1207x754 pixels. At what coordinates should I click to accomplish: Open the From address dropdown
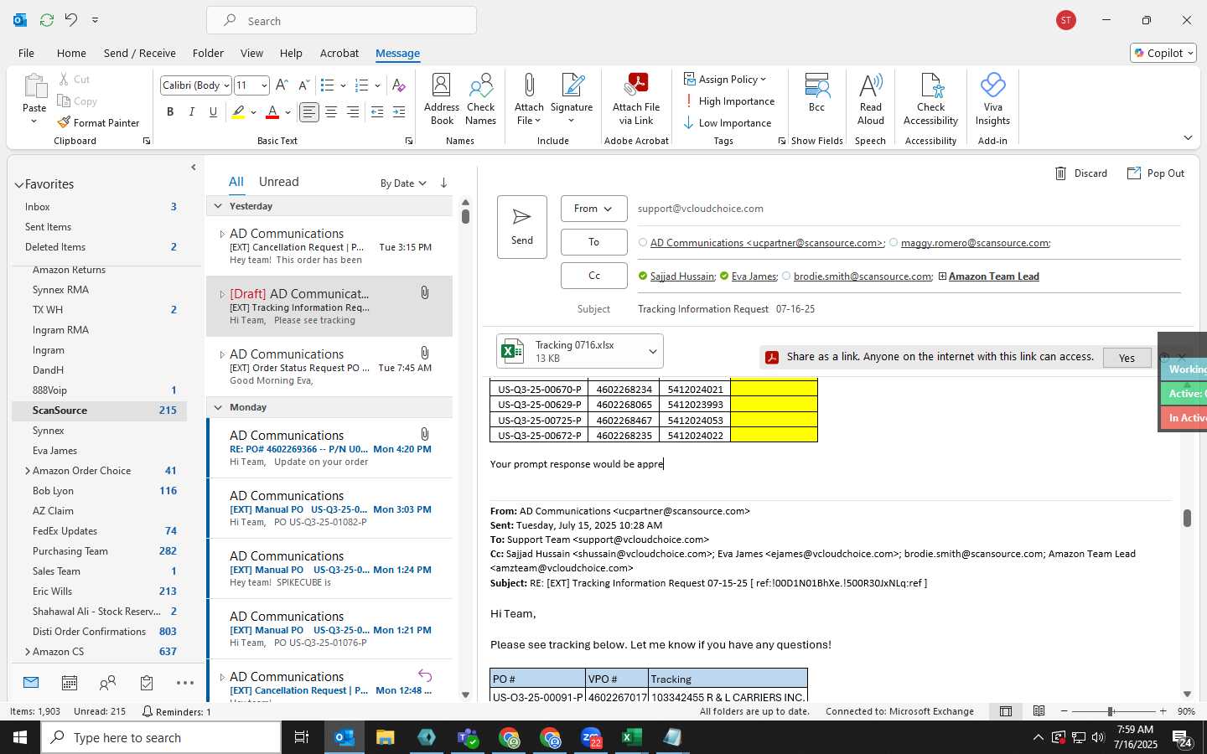tap(594, 209)
